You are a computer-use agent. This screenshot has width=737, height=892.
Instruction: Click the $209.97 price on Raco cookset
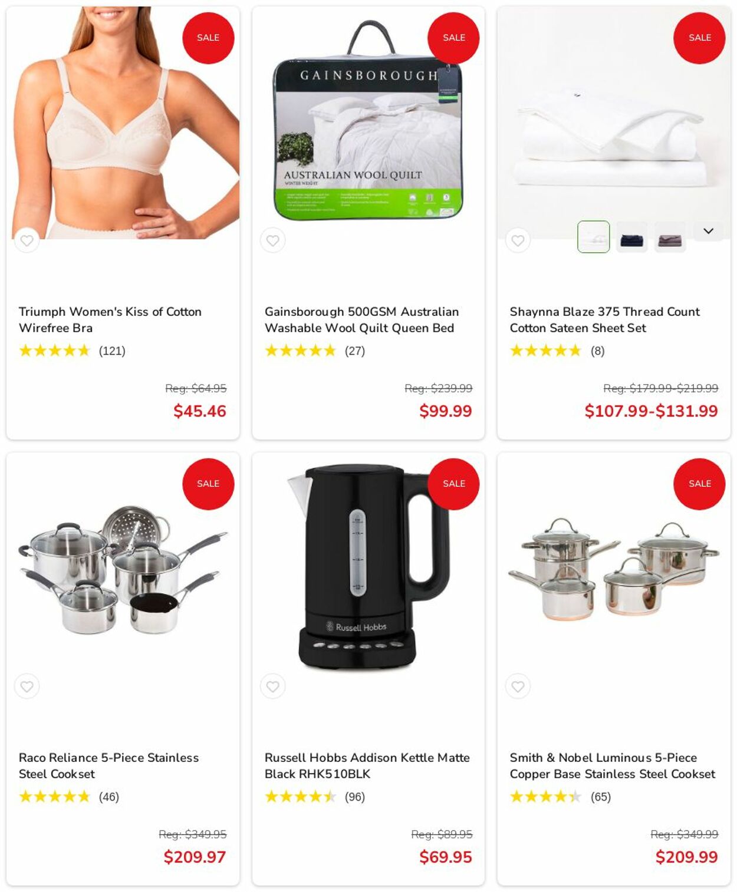(x=195, y=857)
